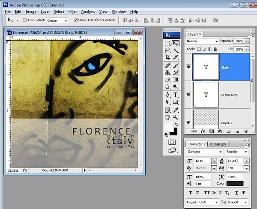Toggle Lock transparent pixels
The height and width of the screenshot is (209, 257).
(x=199, y=49)
